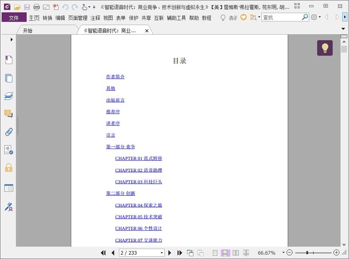This screenshot has height=259, width=349.
Task: Go to the previous page
Action: (x=113, y=253)
